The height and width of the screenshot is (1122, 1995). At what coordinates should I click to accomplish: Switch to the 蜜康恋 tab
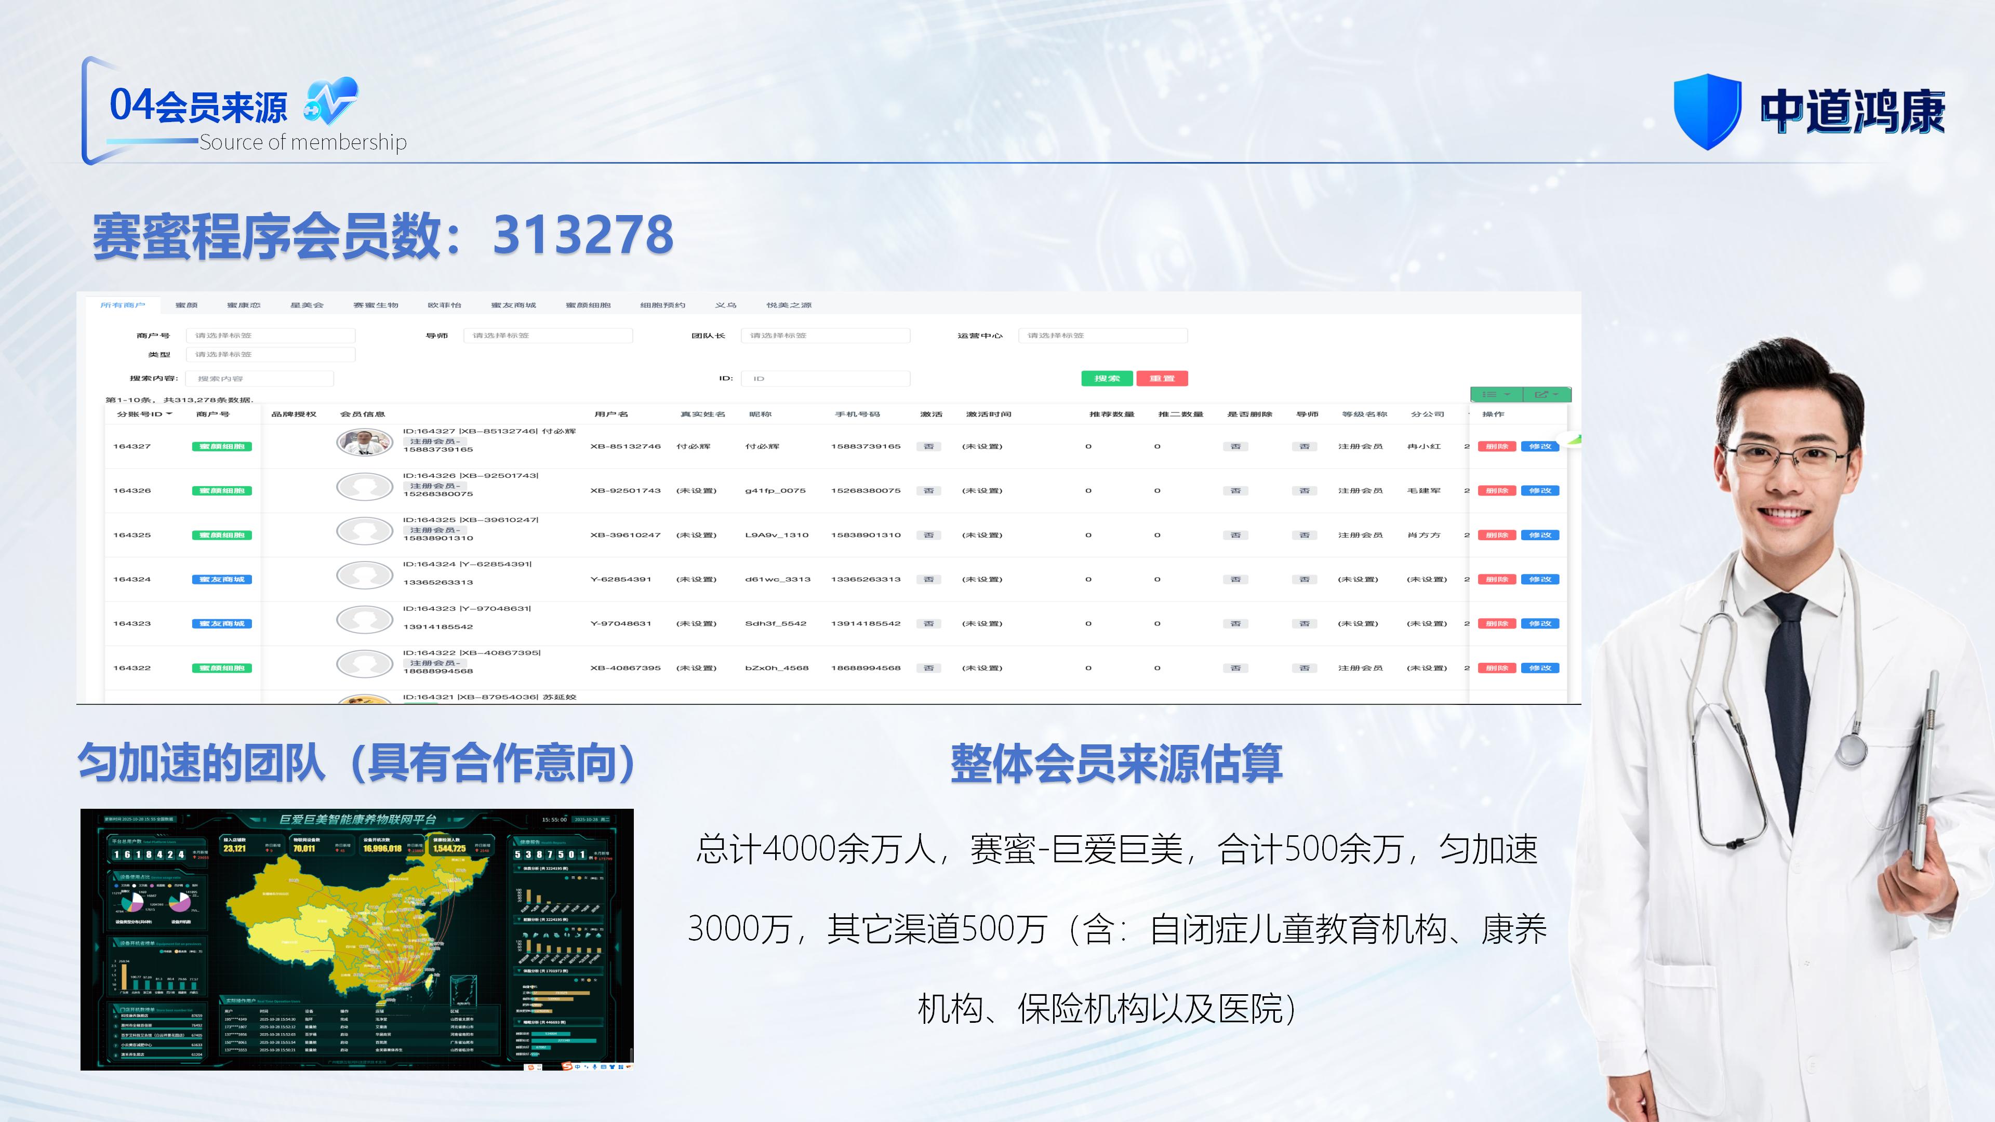pyautogui.click(x=244, y=305)
